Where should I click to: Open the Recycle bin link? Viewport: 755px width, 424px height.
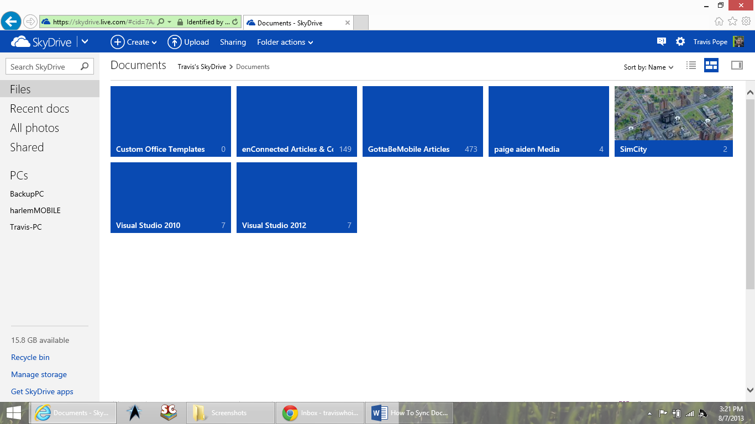pos(30,357)
